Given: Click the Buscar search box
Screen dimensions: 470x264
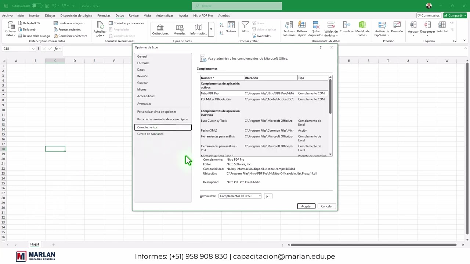Looking at the screenshot, I should click(237, 6).
